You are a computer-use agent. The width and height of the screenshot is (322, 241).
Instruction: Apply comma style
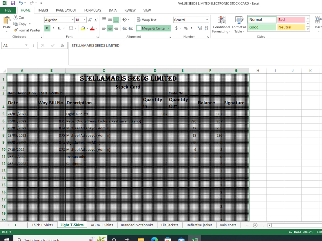pyautogui.click(x=192, y=28)
